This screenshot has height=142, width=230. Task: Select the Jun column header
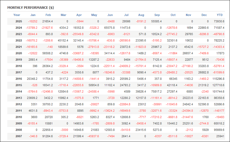pyautogui.click(x=110, y=15)
